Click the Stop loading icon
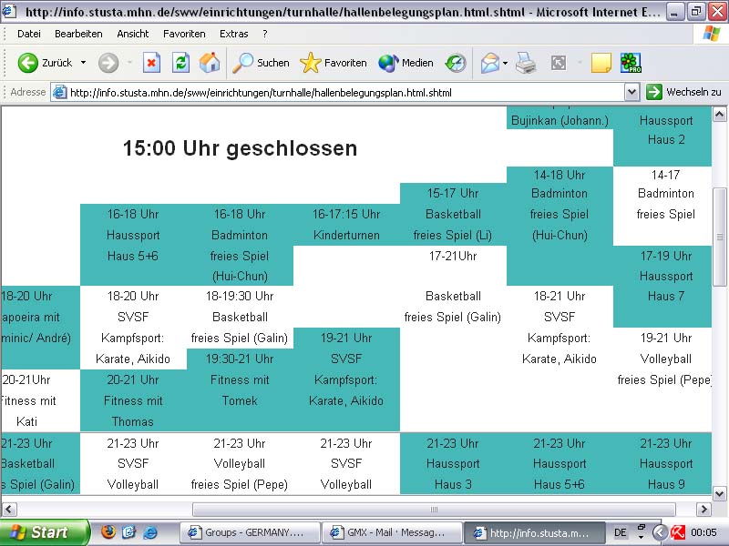The height and width of the screenshot is (546, 729). point(151,63)
